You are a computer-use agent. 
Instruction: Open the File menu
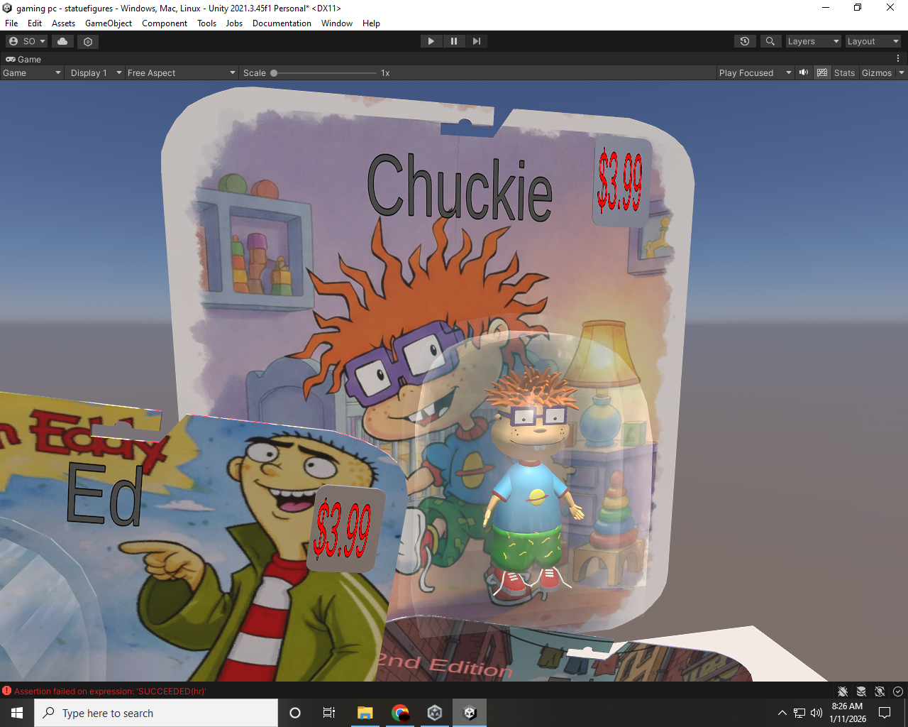coord(12,23)
